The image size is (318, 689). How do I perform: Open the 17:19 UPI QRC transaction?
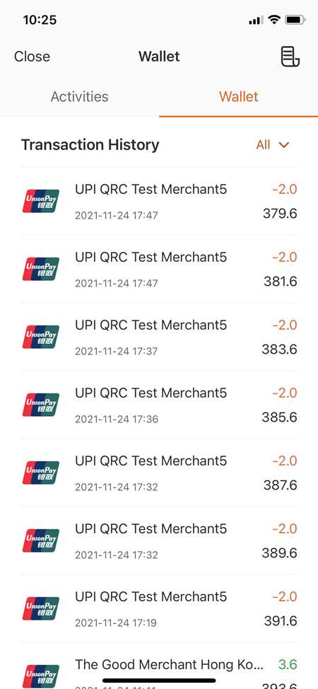[159, 608]
